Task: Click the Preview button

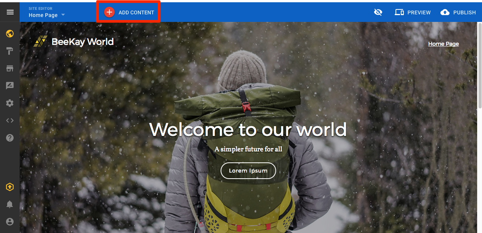Action: [x=412, y=12]
